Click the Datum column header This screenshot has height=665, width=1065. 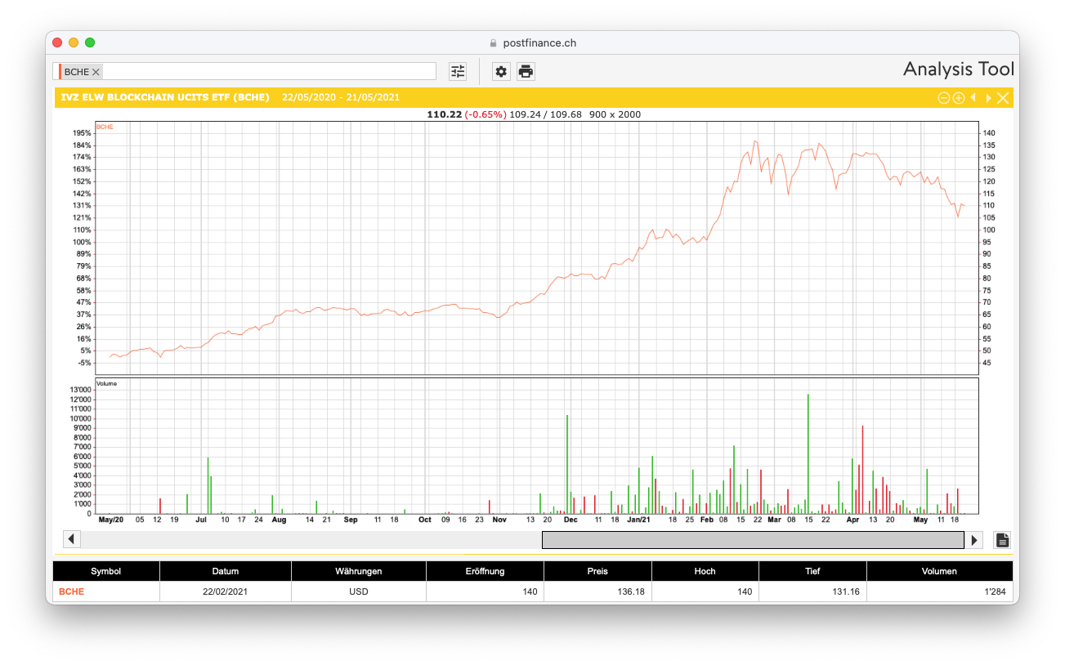(225, 571)
